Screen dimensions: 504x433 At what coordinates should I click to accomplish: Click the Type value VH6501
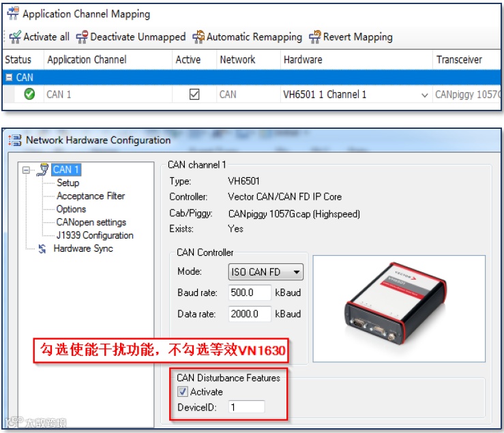coord(243,181)
